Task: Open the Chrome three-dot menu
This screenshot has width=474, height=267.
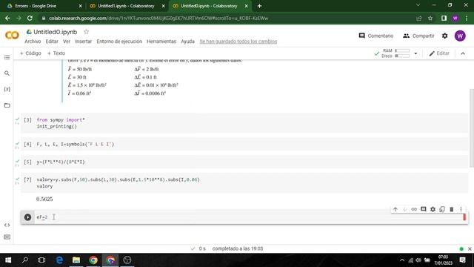Action: point(467,18)
